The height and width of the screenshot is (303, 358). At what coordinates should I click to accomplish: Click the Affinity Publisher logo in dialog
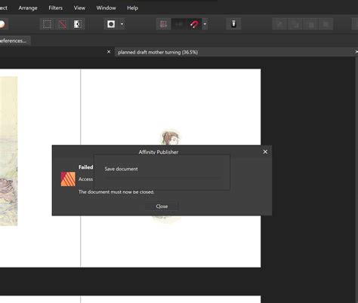[x=68, y=179]
